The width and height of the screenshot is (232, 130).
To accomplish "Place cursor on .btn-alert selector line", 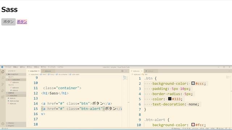I will coord(157,120).
